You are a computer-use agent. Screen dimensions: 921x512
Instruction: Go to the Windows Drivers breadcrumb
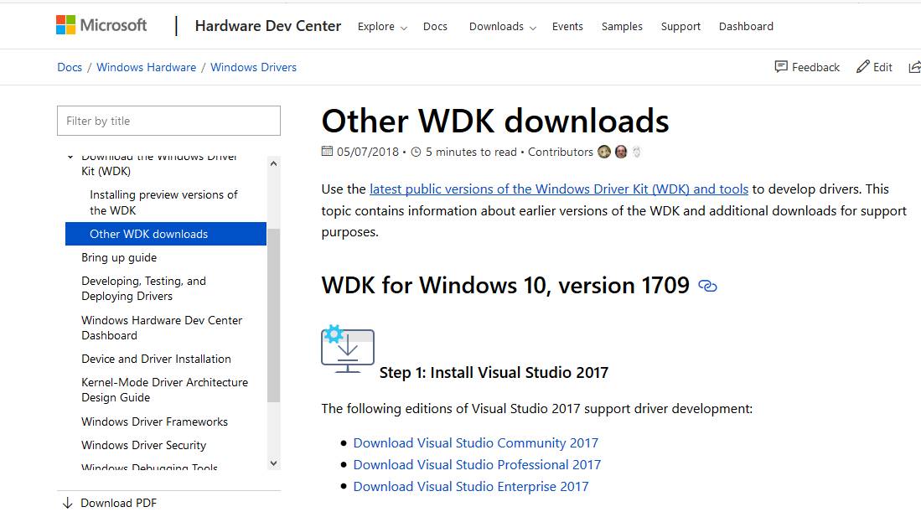253,67
